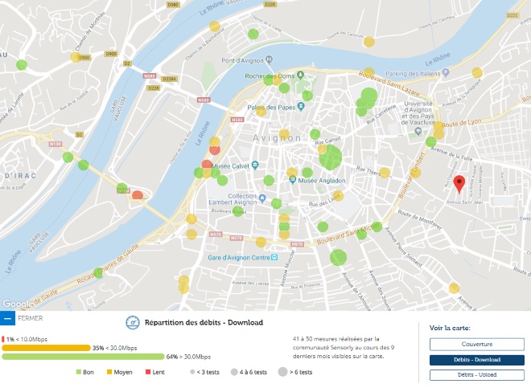The image size is (531, 392).
Task: Open the Parking des Italiens marker
Action: (446, 73)
